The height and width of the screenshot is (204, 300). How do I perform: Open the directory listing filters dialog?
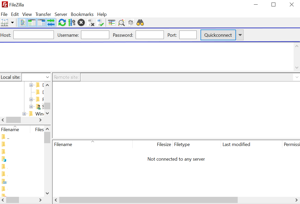tap(112, 23)
